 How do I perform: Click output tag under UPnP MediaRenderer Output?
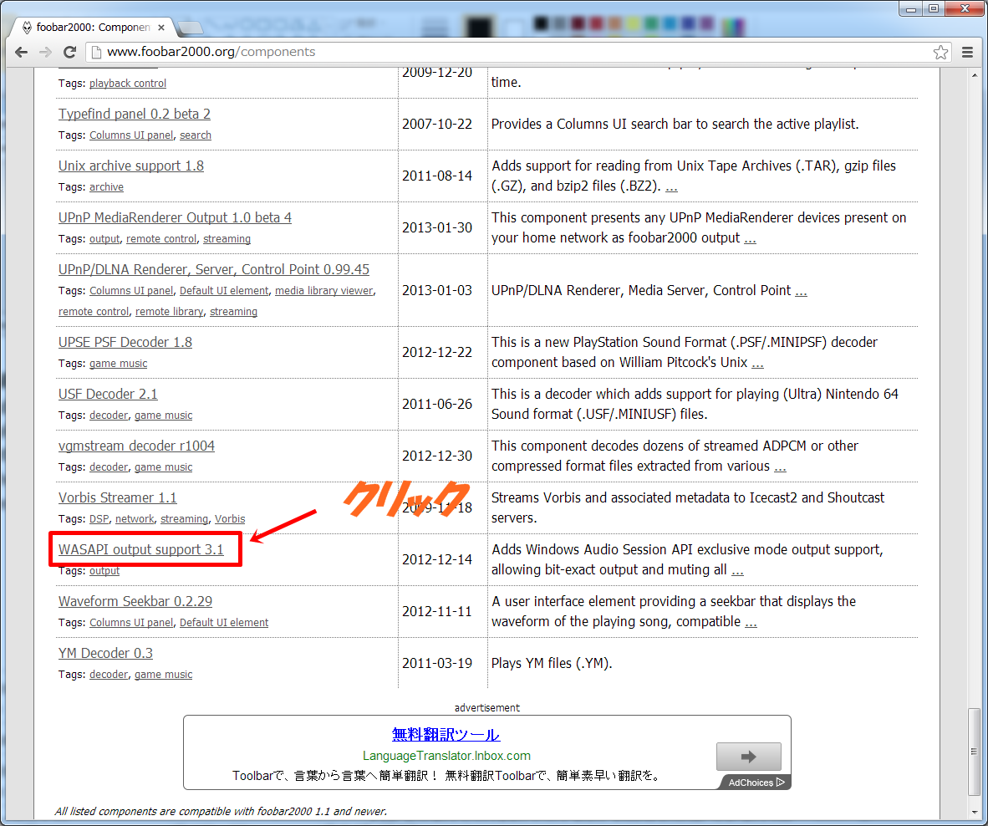104,239
